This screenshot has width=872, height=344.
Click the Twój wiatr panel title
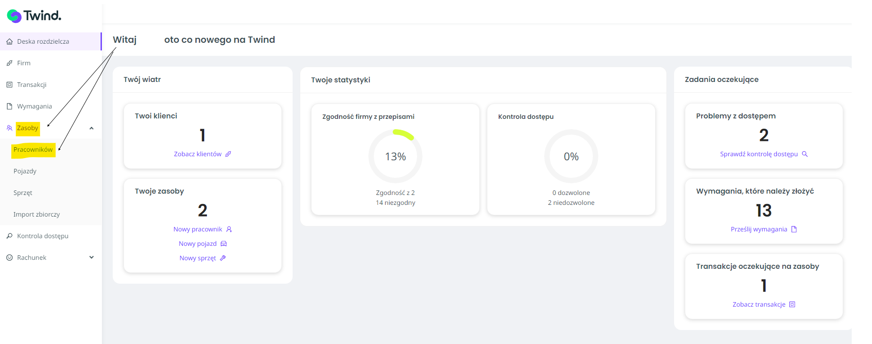pyautogui.click(x=142, y=79)
